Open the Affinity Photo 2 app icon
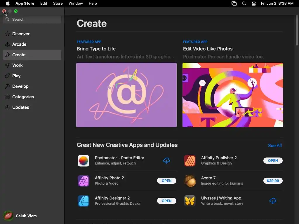This screenshot has height=224, width=299. pos(83,181)
